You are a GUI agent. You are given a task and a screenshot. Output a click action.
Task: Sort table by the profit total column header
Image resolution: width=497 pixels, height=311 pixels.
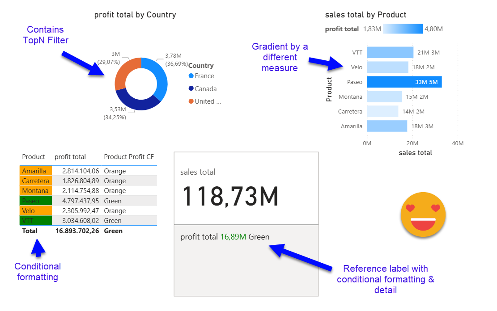[70, 157]
